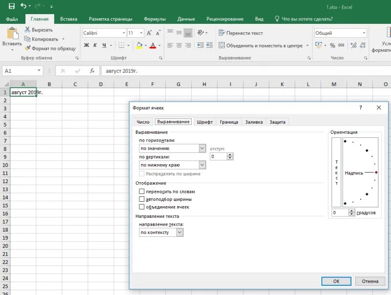Undo the last action
Image resolution: width=391 pixels, height=295 pixels.
click(x=23, y=6)
